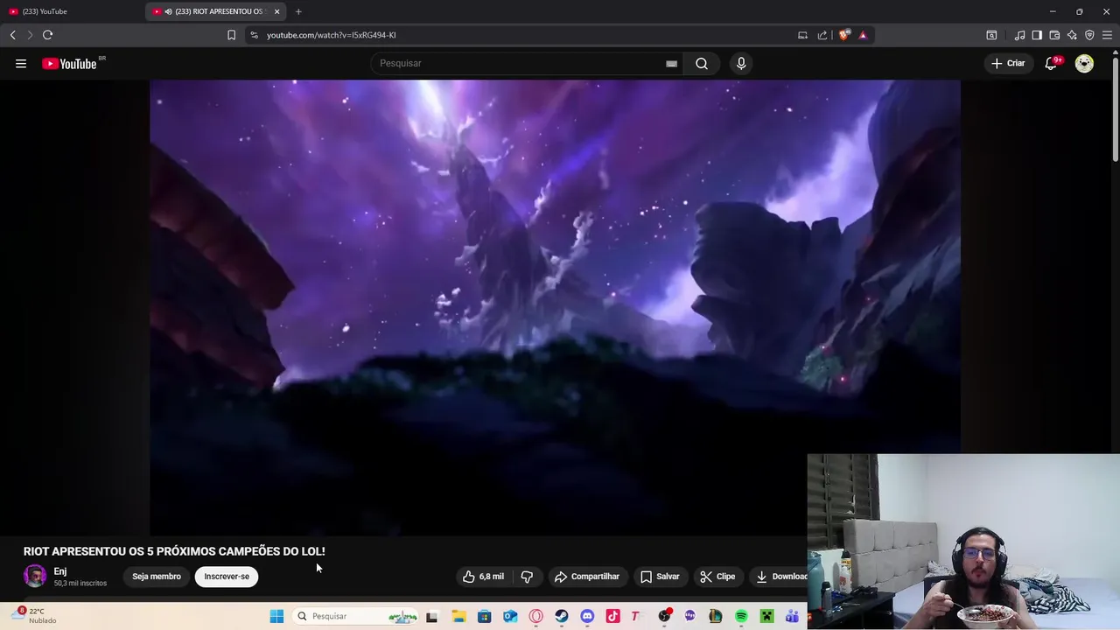The height and width of the screenshot is (630, 1120).
Task: Open File Explorer from the taskbar
Action: 458,616
